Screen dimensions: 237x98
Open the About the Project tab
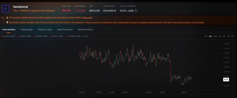[65, 30]
